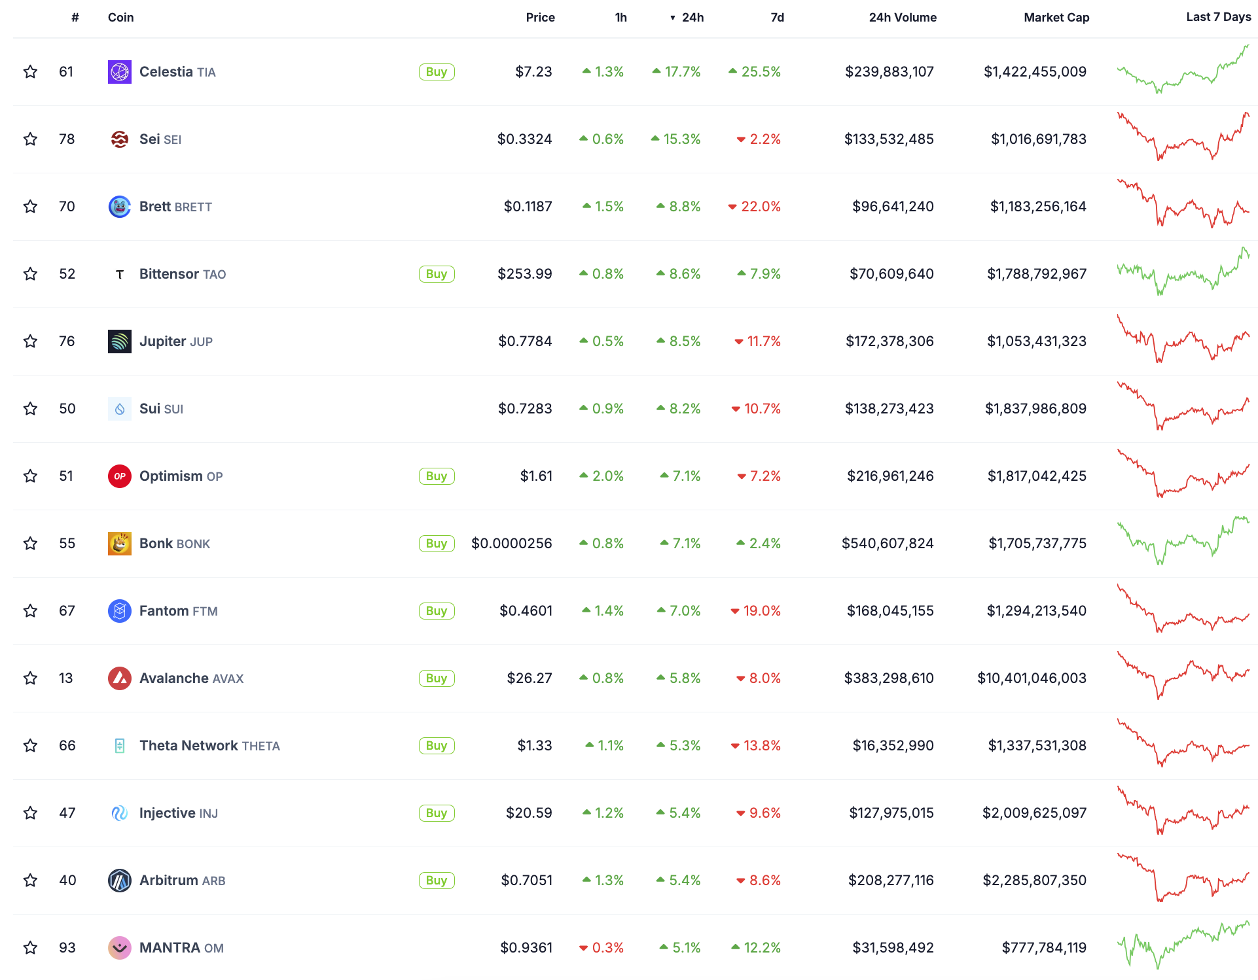Toggle the MANTRA favorite star
1258x980 pixels.
pyautogui.click(x=30, y=948)
